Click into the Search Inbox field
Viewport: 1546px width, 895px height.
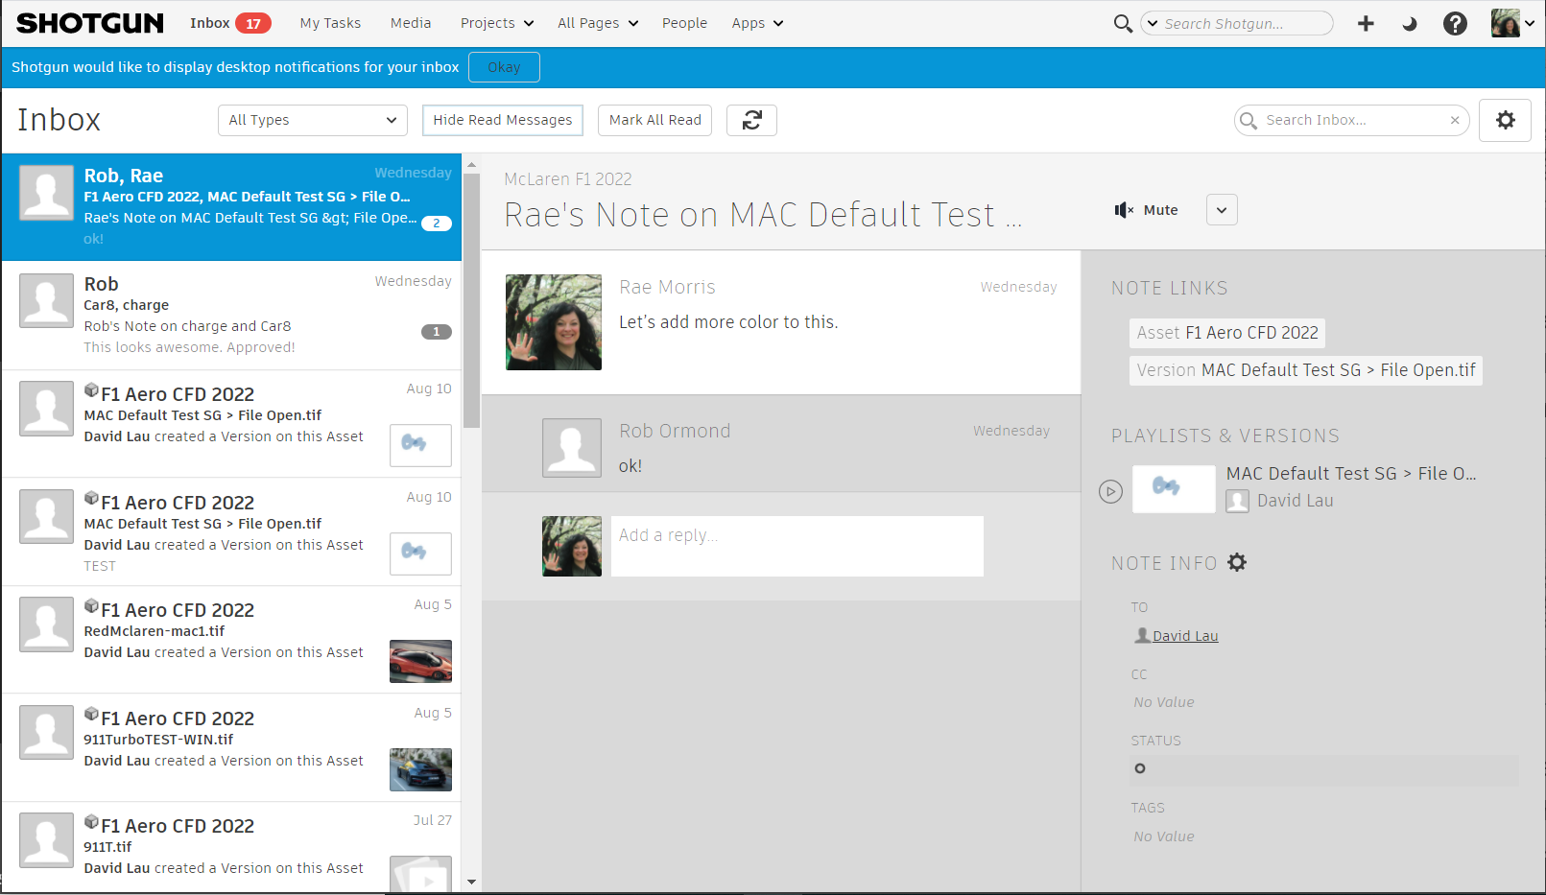tap(1351, 120)
